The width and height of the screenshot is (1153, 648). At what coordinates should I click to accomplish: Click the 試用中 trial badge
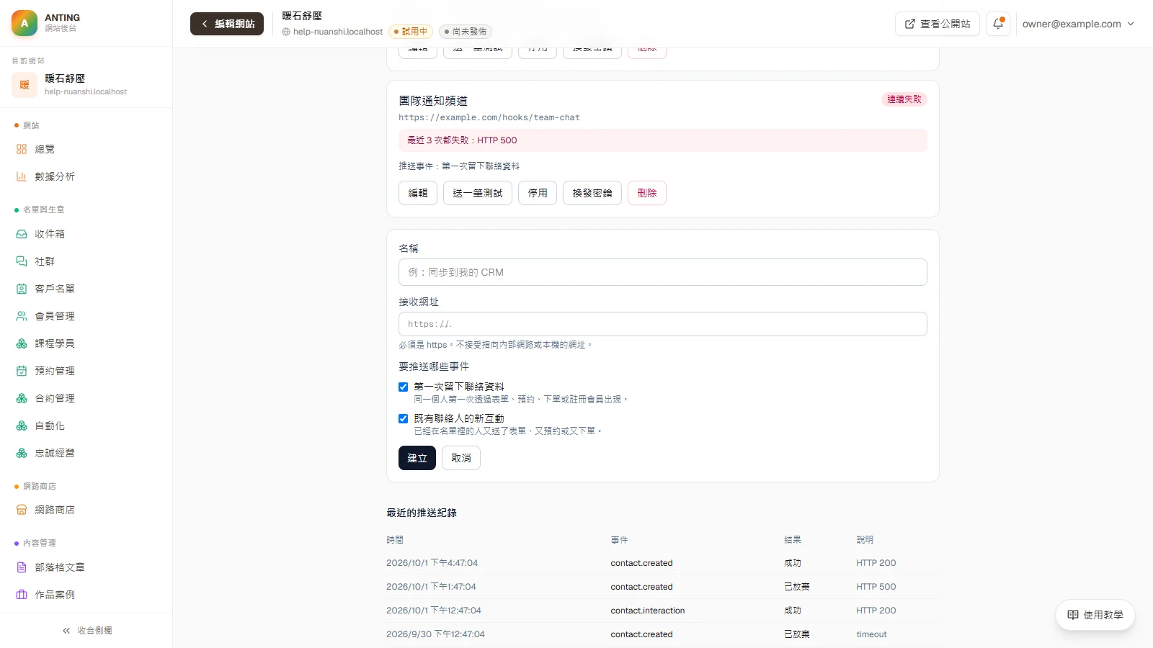(x=411, y=32)
